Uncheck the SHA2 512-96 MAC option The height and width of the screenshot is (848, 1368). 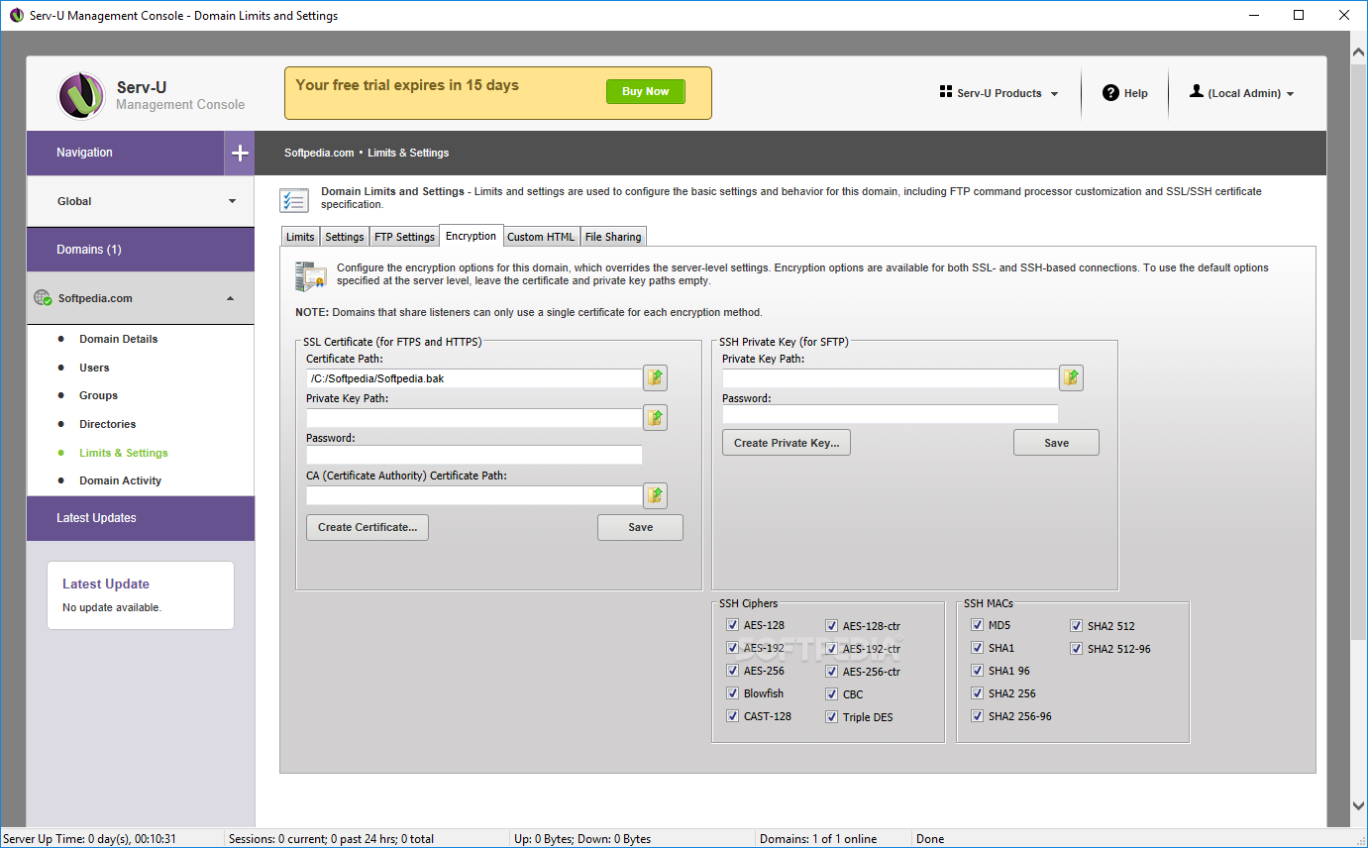pyautogui.click(x=1076, y=649)
